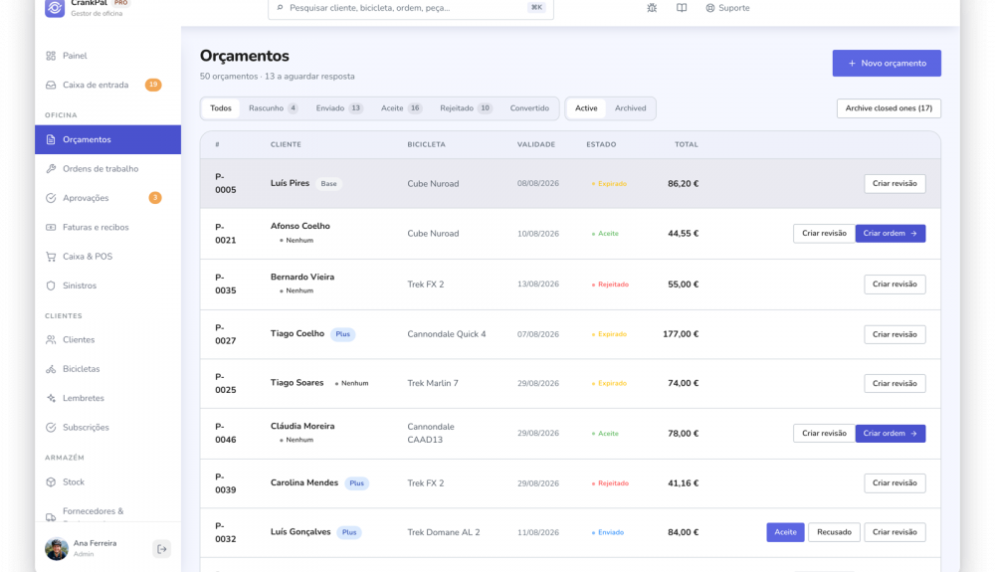Click validity date 29/08/2026 of Tiago Soares

coord(538,383)
